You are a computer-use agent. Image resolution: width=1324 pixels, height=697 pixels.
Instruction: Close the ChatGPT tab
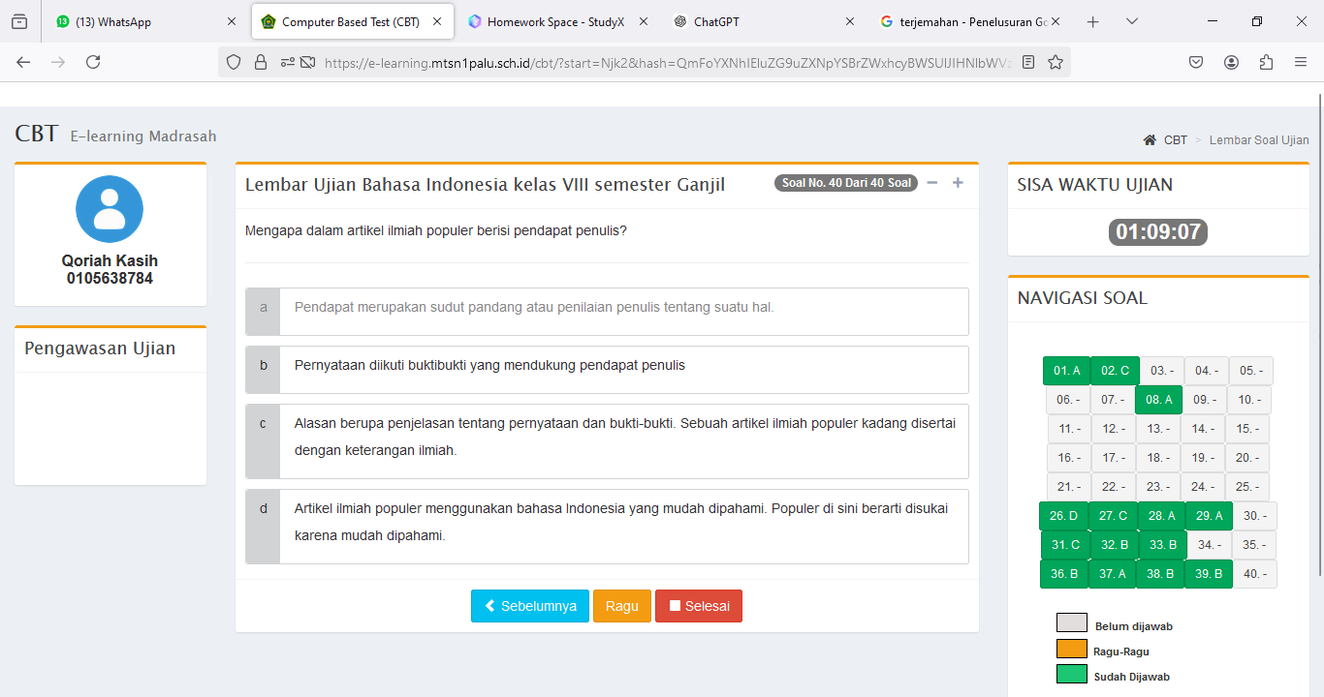pos(850,21)
